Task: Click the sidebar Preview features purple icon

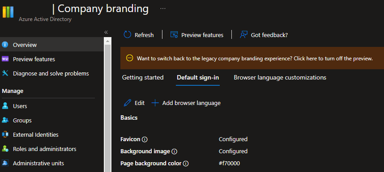Action: [x=5, y=59]
